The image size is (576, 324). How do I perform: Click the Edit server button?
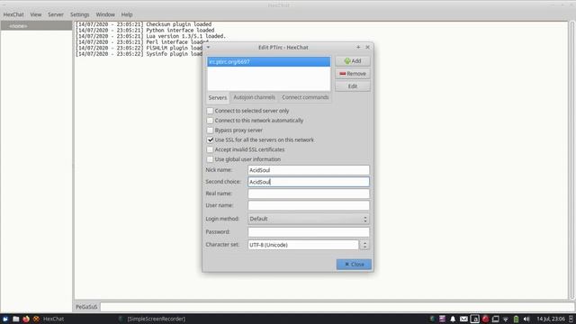coord(352,86)
